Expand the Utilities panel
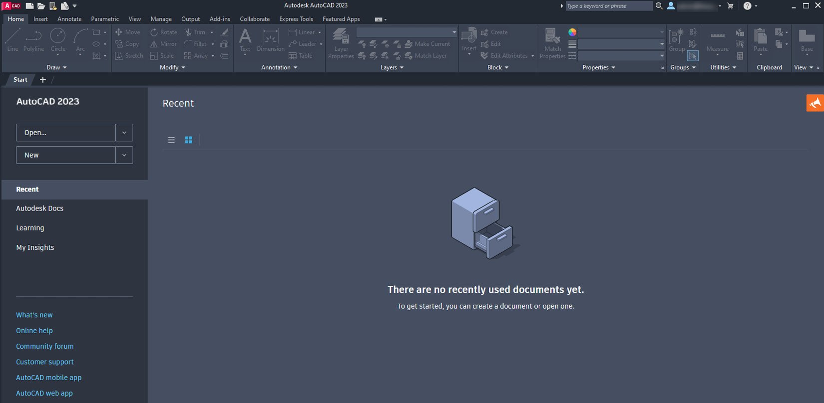The height and width of the screenshot is (403, 824). [x=723, y=67]
